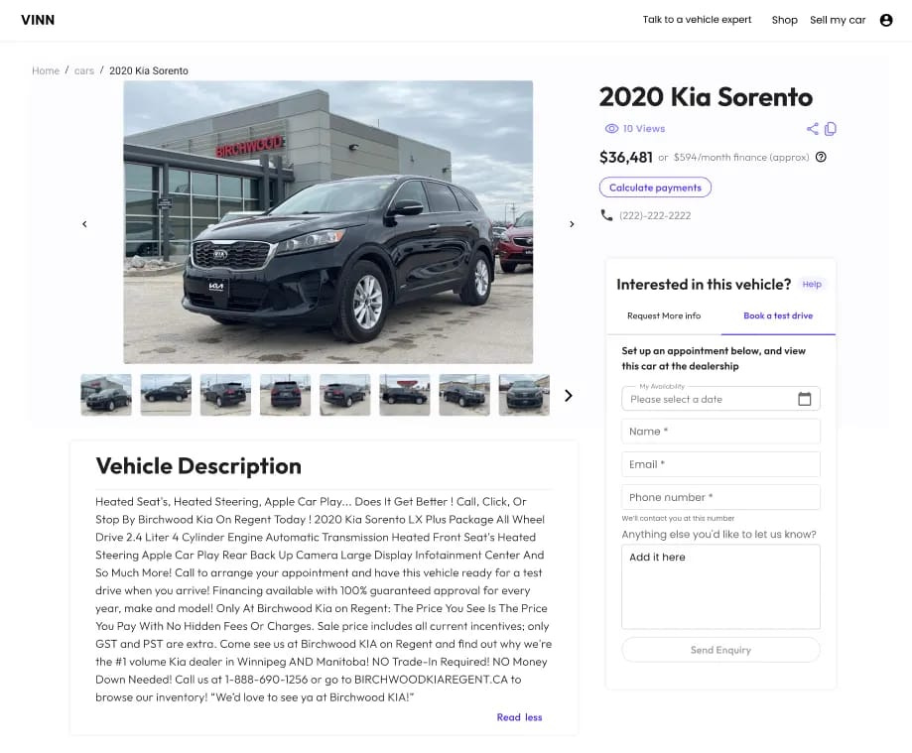Select the rear-view car thumbnail

[x=285, y=395]
